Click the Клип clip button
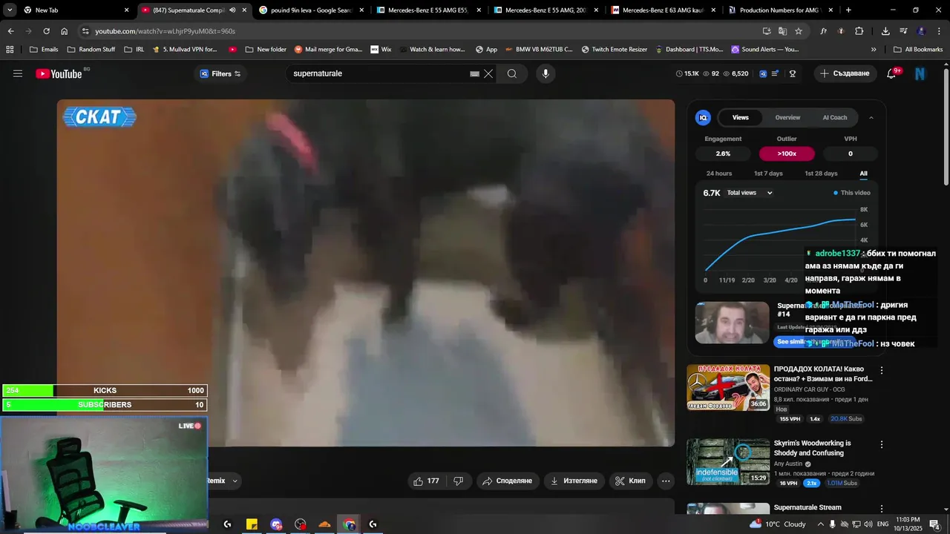Screen dimensions: 950x534 (631, 481)
